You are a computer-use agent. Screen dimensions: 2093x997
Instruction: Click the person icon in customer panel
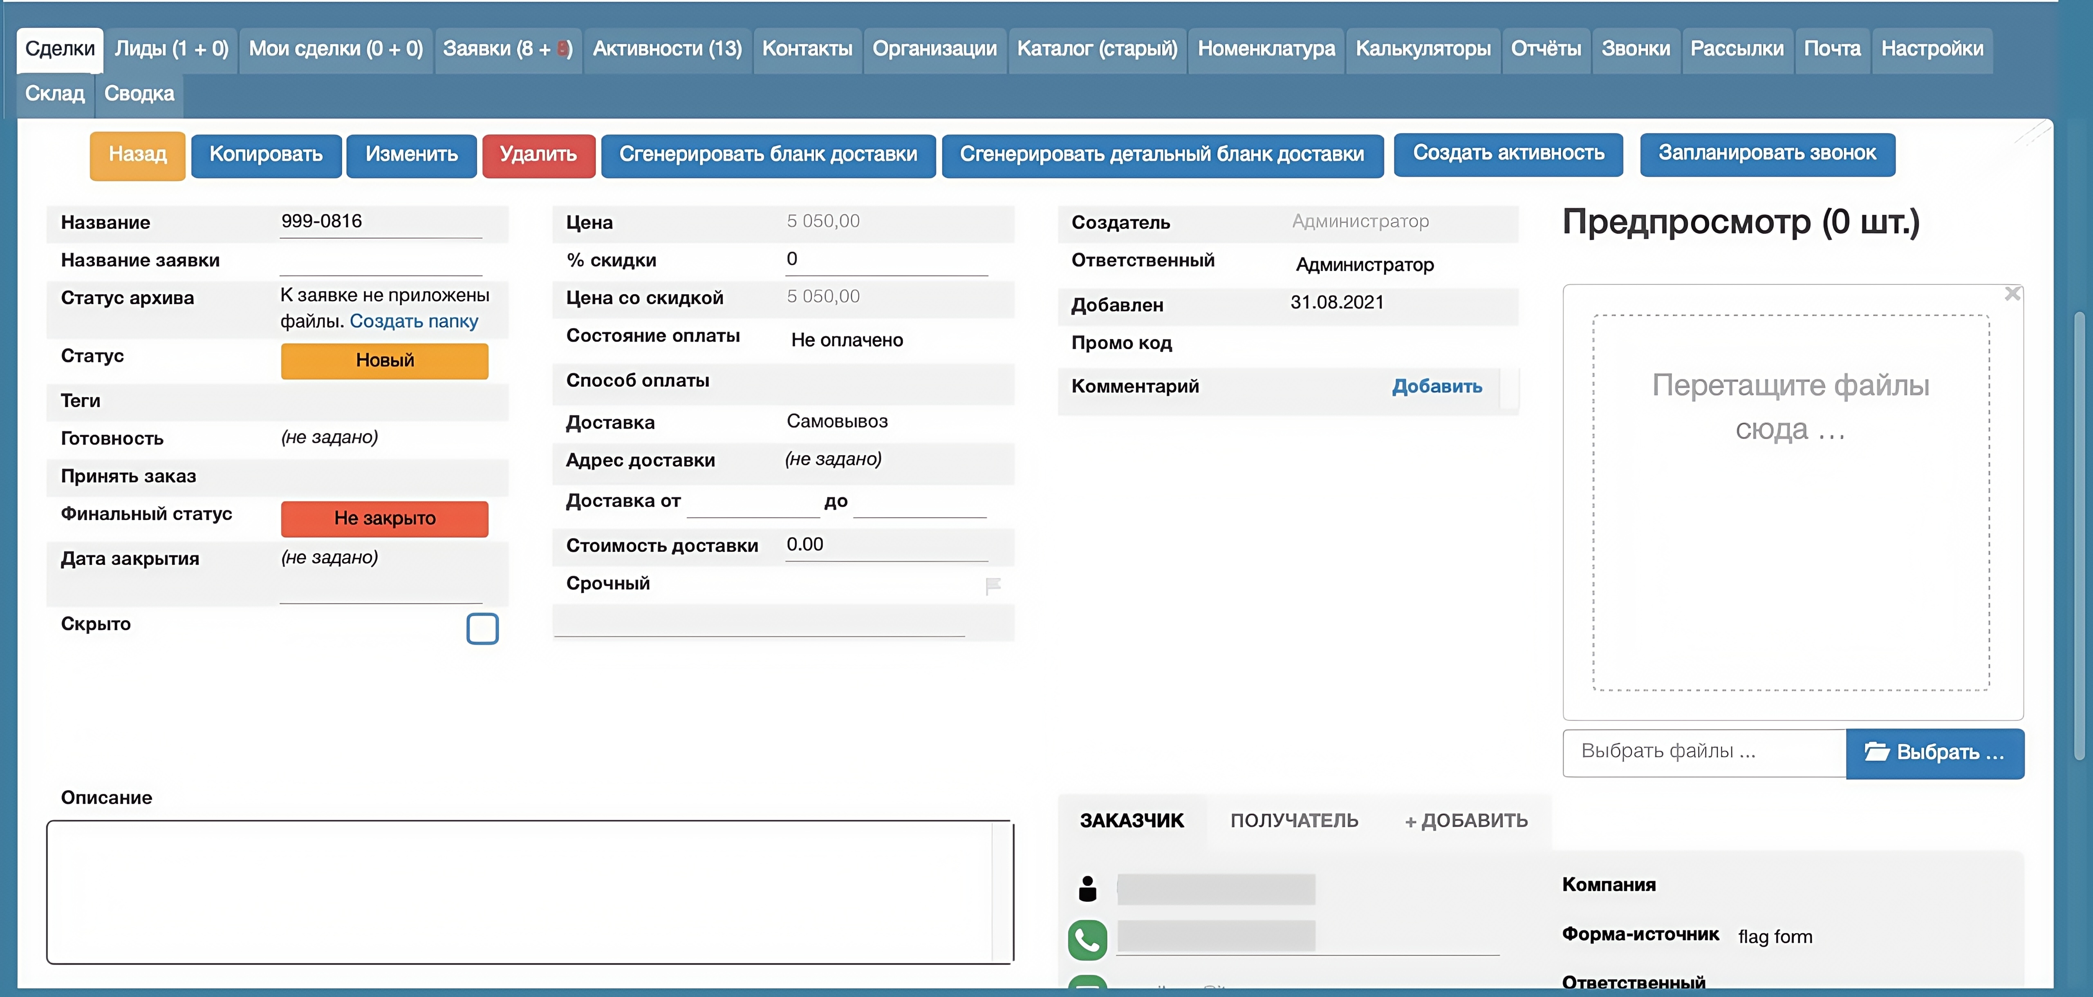pyautogui.click(x=1087, y=888)
